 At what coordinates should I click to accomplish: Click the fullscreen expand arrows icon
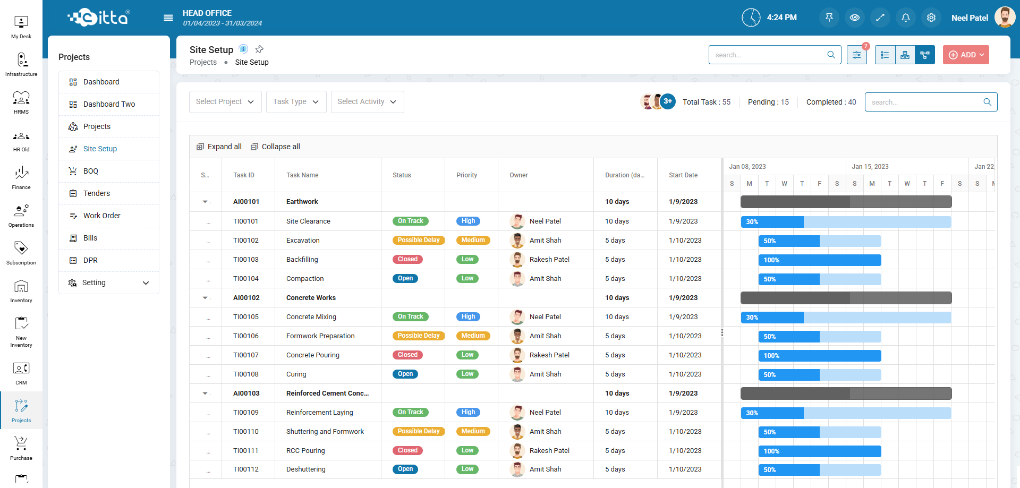click(x=880, y=18)
